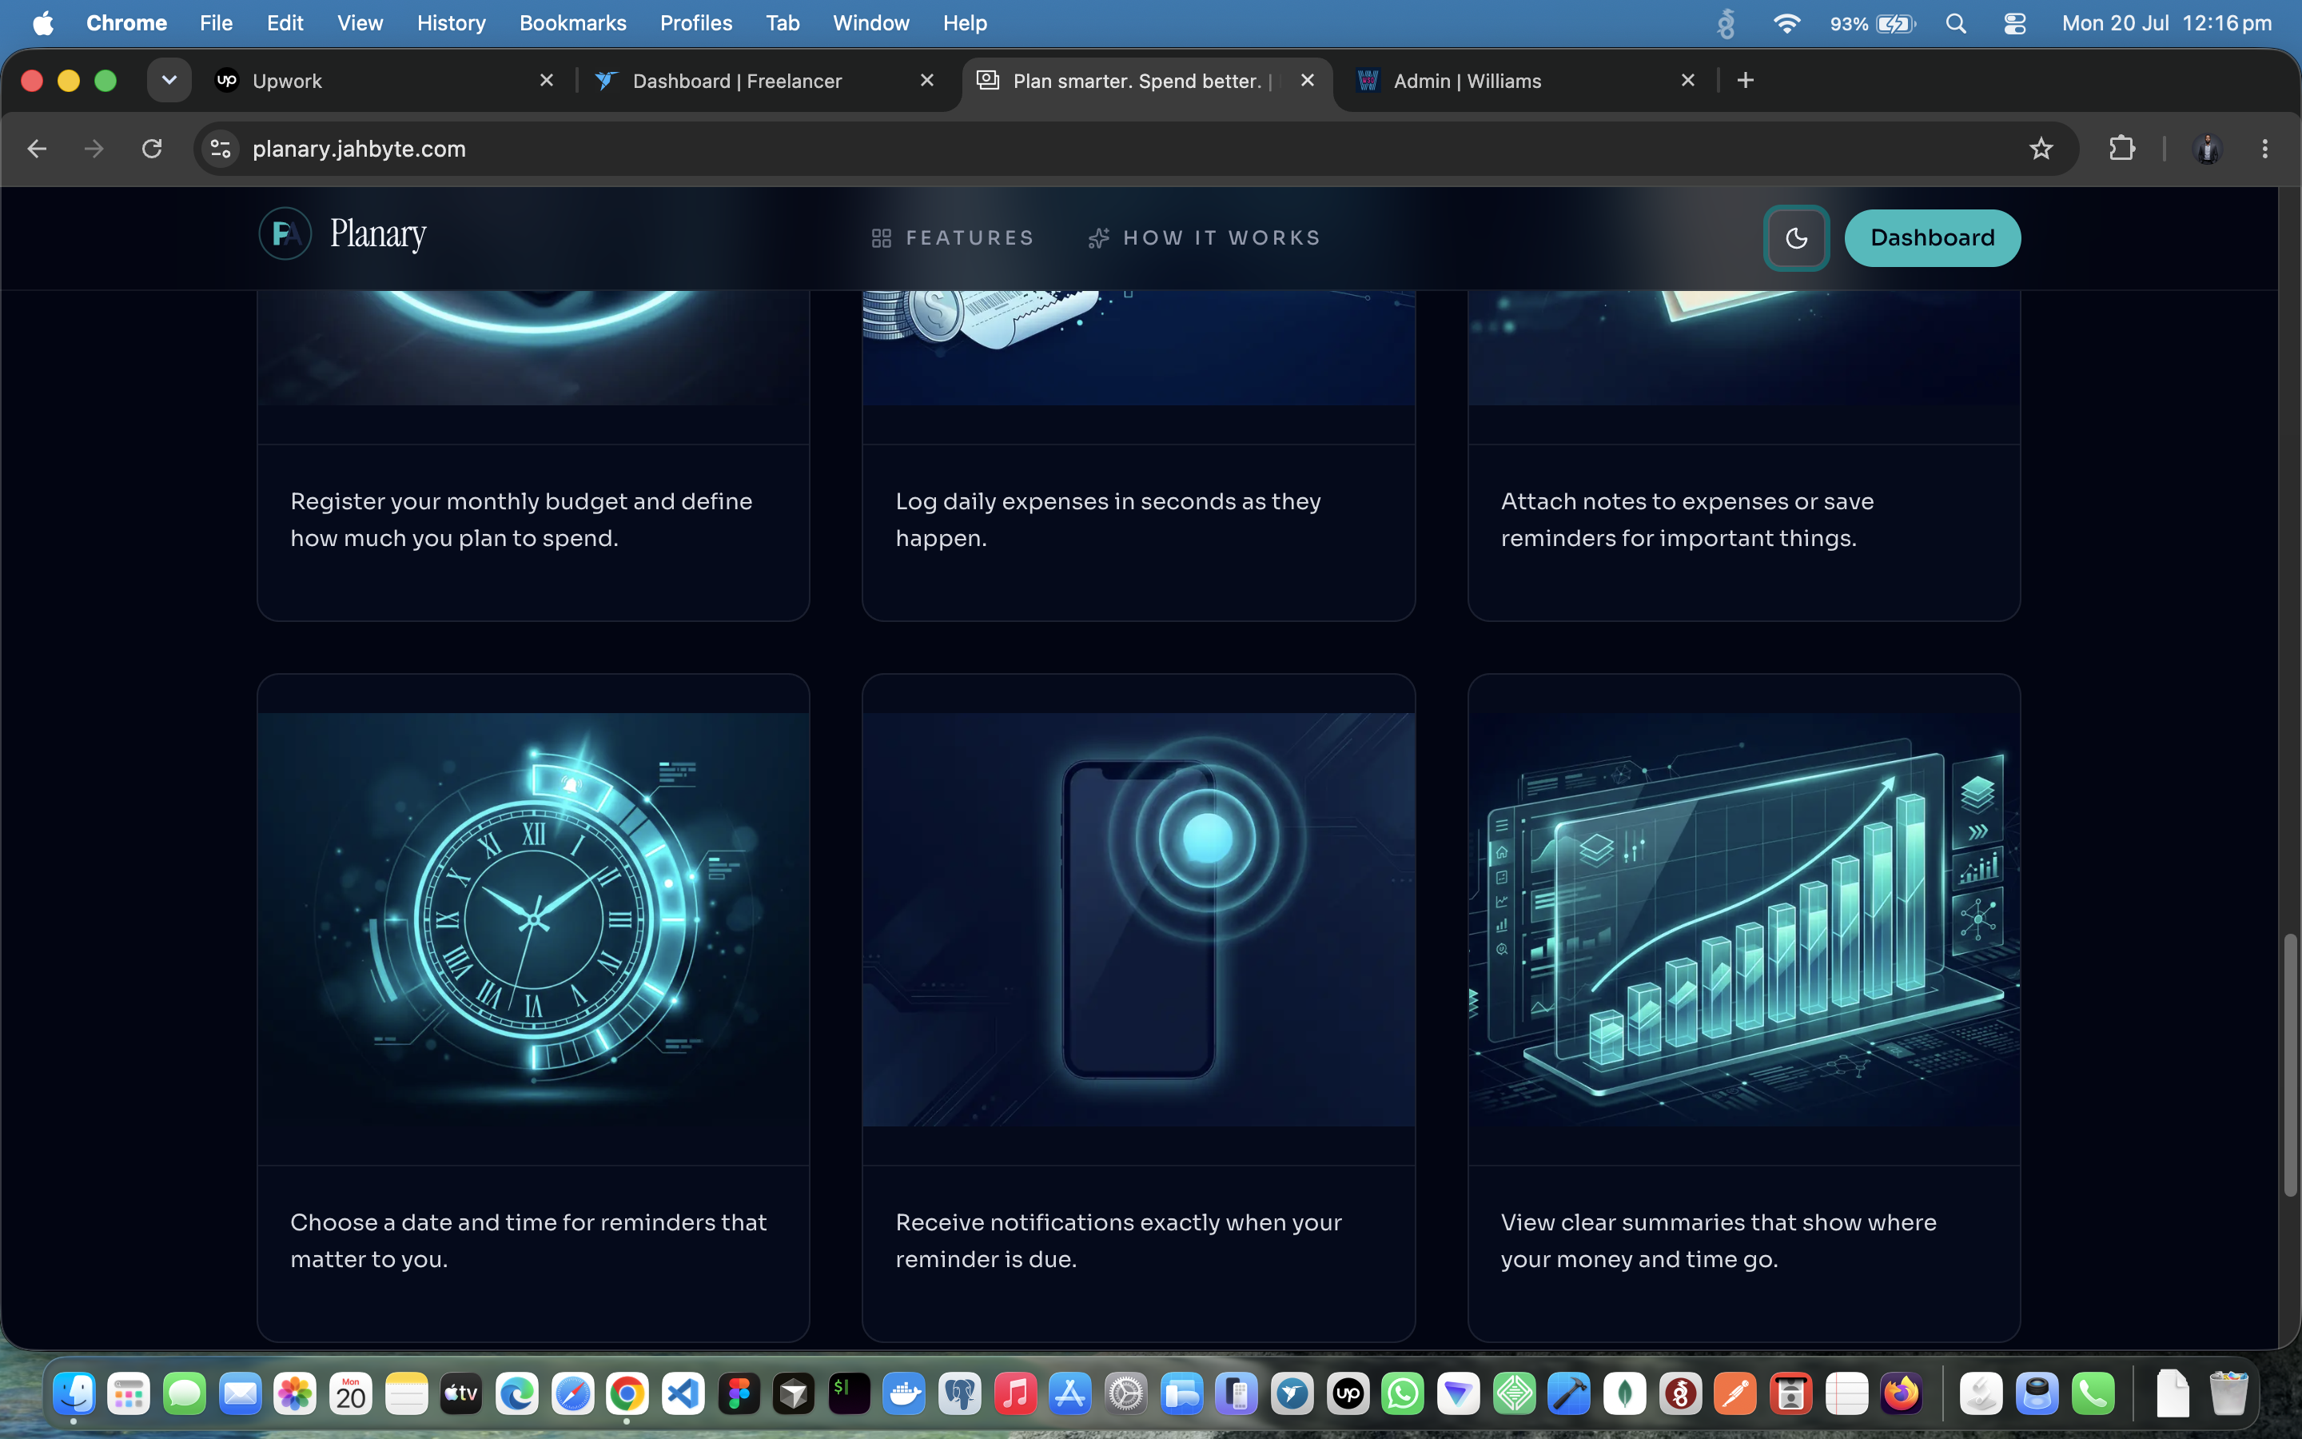
Task: Open Spotlight search magnifier icon
Action: (x=1956, y=23)
